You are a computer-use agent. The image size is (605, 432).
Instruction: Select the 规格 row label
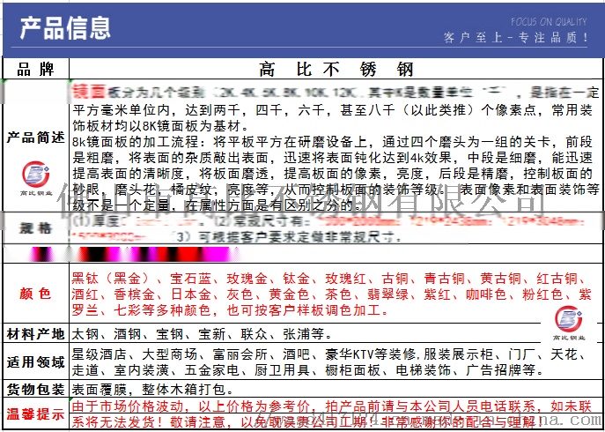tap(36, 228)
